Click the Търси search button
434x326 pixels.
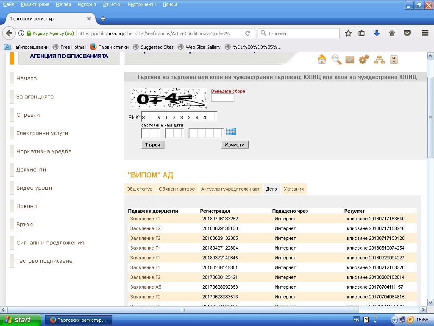153,145
